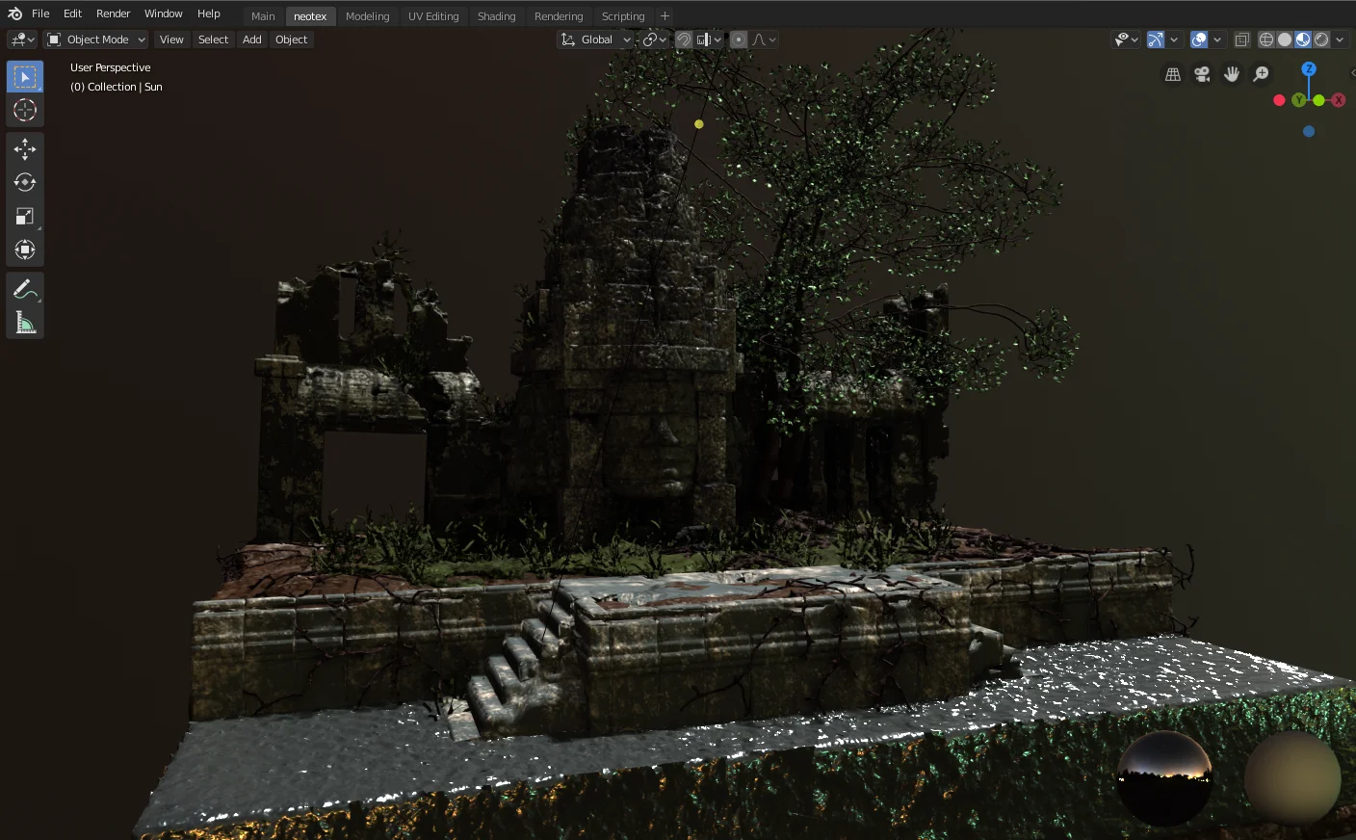
Task: Switch to the Shading workspace tab
Action: pyautogui.click(x=497, y=15)
